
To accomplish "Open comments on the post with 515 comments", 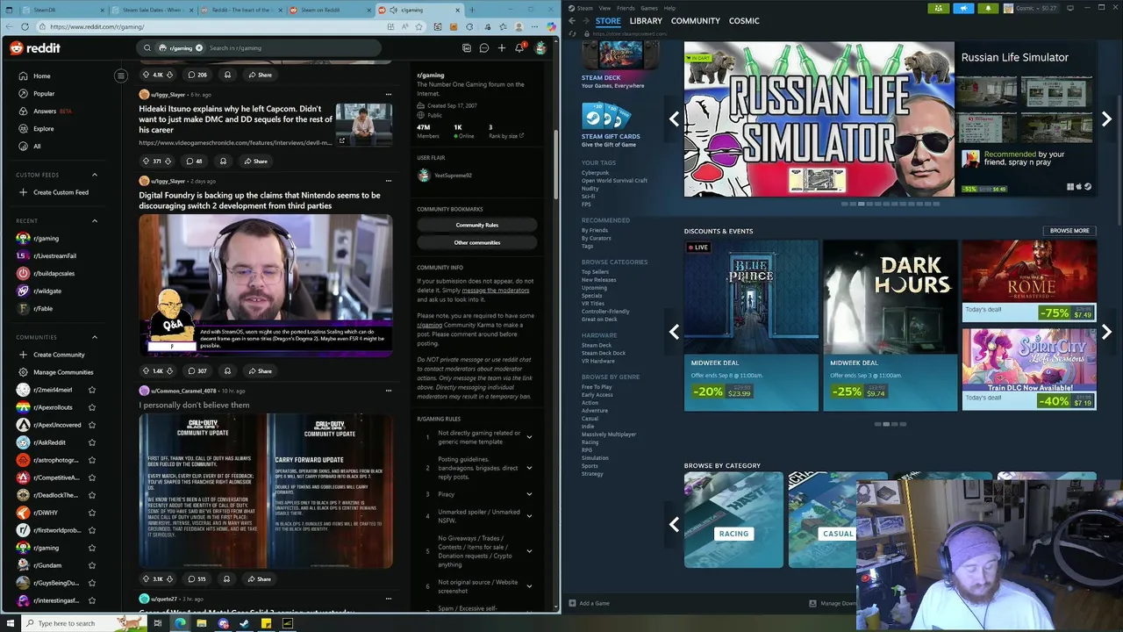I will tap(197, 579).
